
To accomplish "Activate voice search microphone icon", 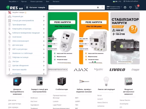I will [x=98, y=8].
